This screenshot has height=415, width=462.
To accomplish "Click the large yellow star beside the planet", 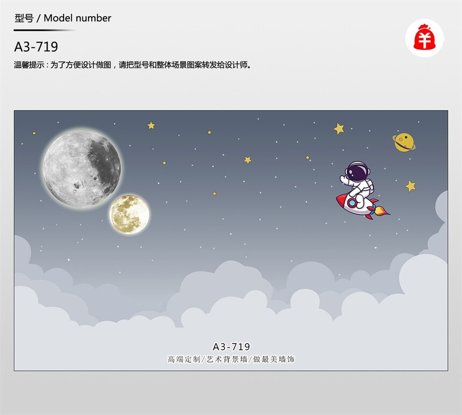I will [x=339, y=129].
